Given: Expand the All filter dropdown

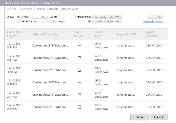Looking at the screenshot, I should click(155, 17).
